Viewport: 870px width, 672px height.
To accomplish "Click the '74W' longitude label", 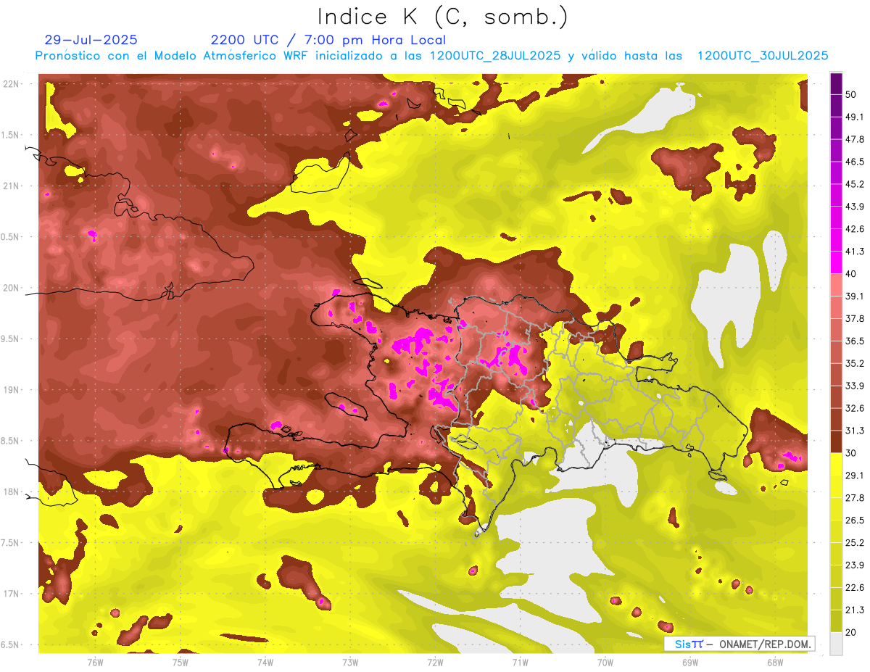I will (265, 663).
